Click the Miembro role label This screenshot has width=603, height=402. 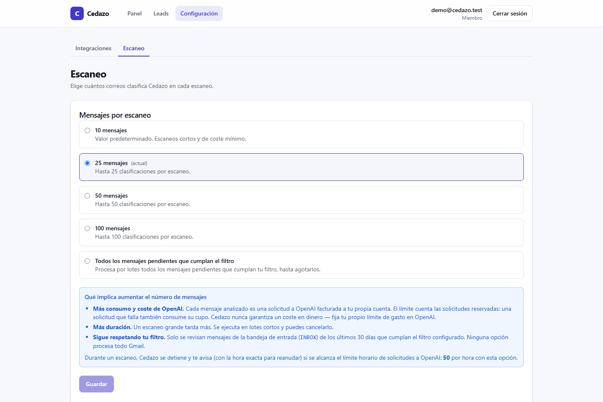[x=472, y=18]
